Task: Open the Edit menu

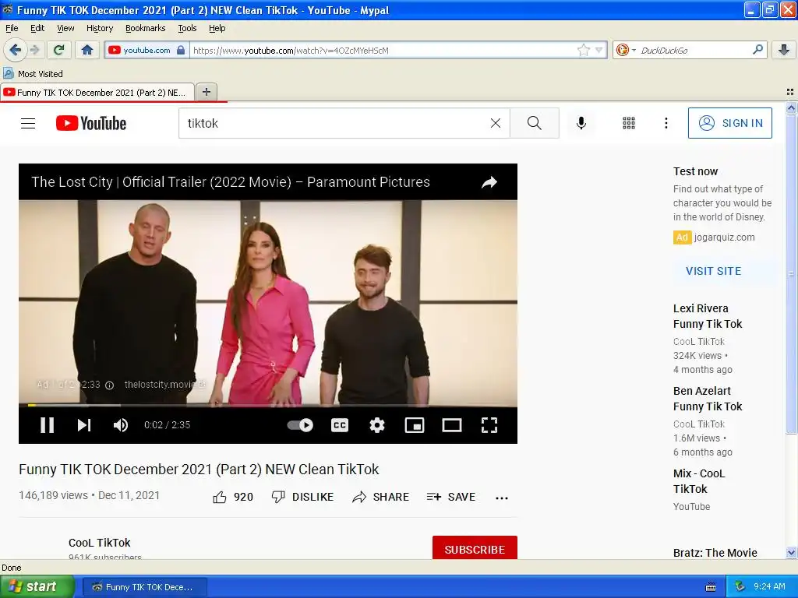Action: (37, 28)
